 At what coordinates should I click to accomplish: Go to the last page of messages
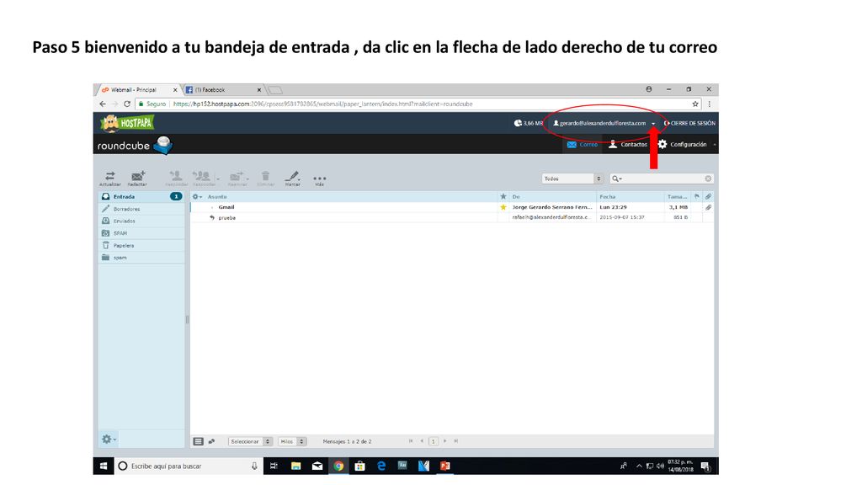pyautogui.click(x=455, y=441)
